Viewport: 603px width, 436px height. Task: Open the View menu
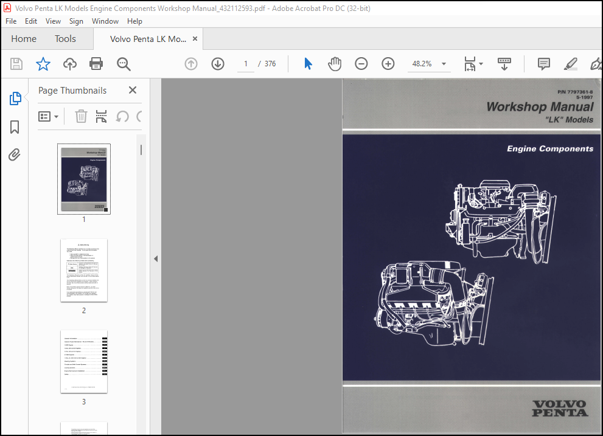[53, 21]
